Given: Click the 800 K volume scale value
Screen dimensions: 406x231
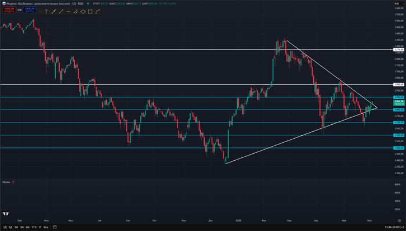Looking at the screenshot, I should 397,185.
